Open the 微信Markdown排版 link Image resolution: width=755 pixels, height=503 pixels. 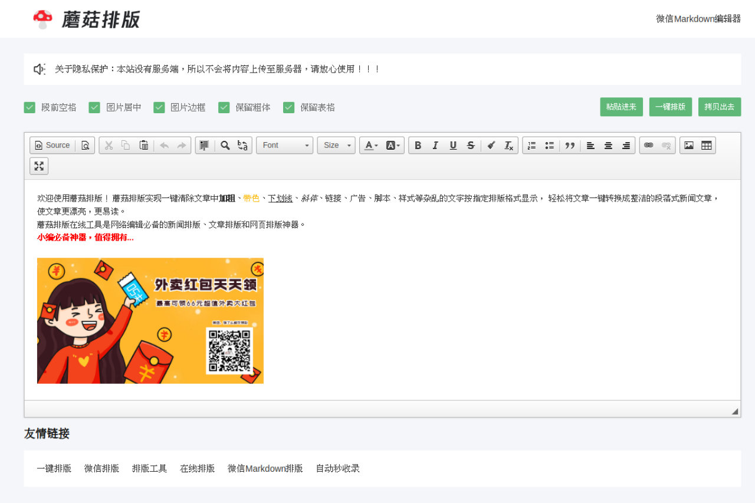[x=265, y=468]
